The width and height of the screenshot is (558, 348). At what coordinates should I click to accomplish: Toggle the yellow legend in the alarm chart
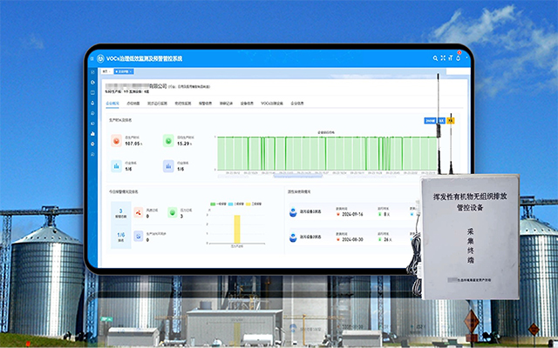tap(247, 205)
